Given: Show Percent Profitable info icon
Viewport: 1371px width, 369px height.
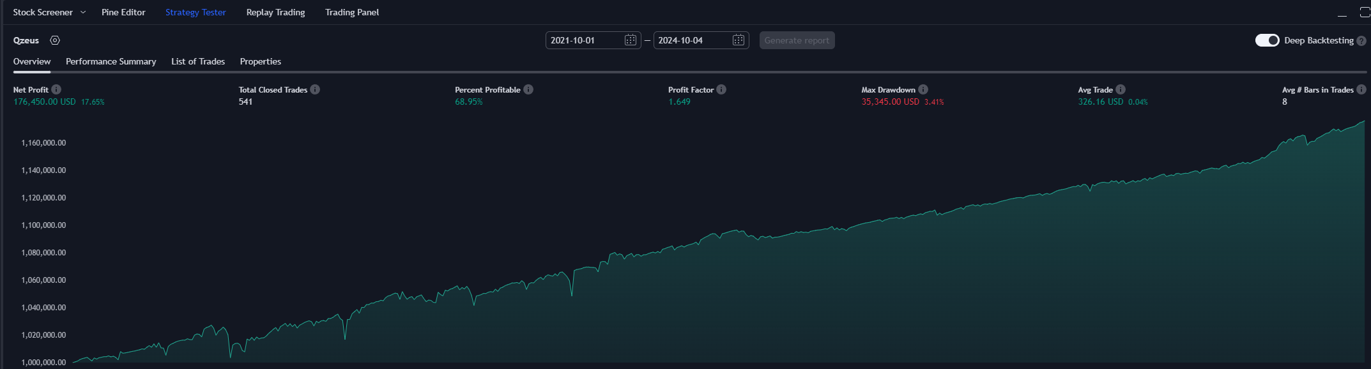Looking at the screenshot, I should [x=528, y=89].
